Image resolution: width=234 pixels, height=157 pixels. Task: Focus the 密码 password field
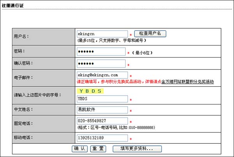pyautogui.click(x=101, y=52)
